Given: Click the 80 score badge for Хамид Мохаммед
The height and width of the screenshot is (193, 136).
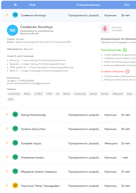Looking at the screenshot, I should click(15, 114).
